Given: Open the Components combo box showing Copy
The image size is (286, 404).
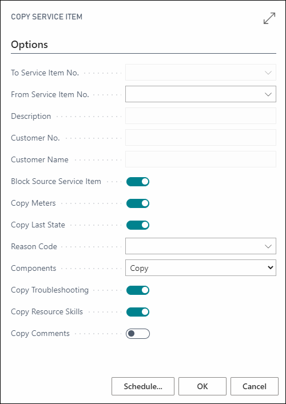Looking at the screenshot, I should point(201,268).
